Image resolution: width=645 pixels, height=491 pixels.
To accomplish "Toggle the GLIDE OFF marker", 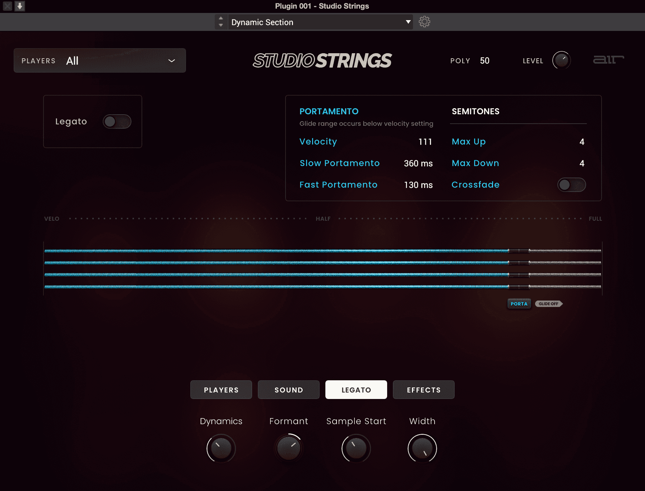I will click(548, 304).
